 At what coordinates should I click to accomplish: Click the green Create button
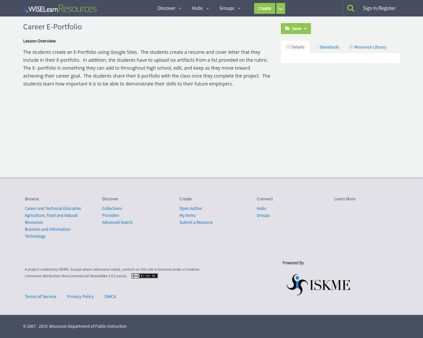pos(264,8)
